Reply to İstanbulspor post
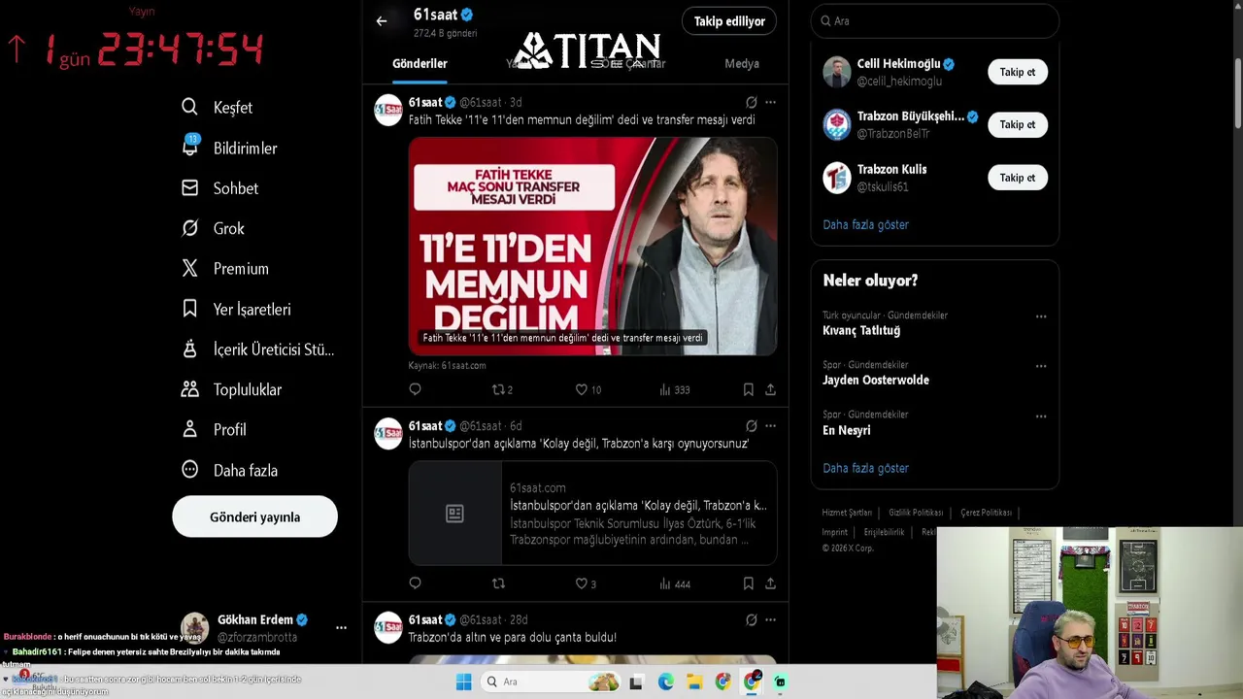 click(415, 583)
